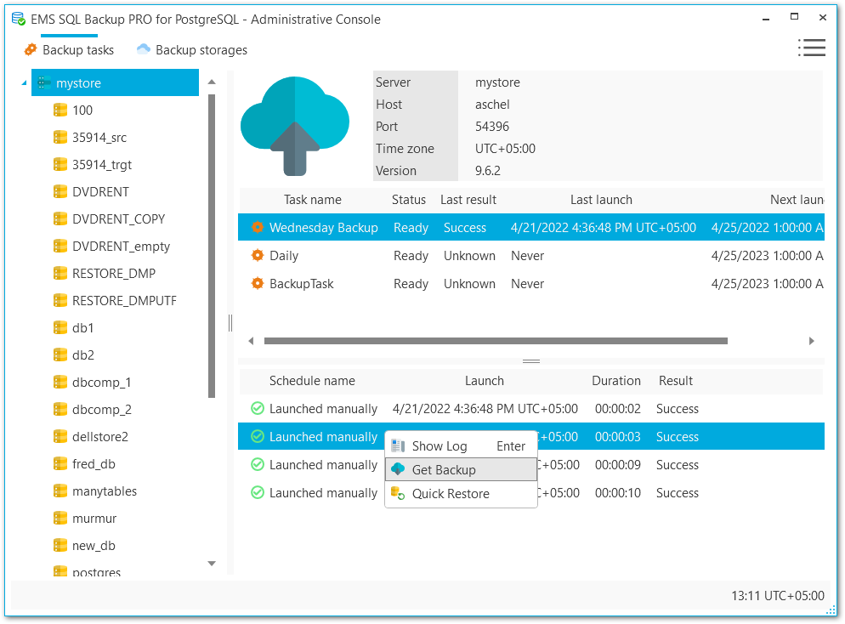Open the Get Backup context menu icon
Screen dimensions: 845x624
pyautogui.click(x=396, y=469)
